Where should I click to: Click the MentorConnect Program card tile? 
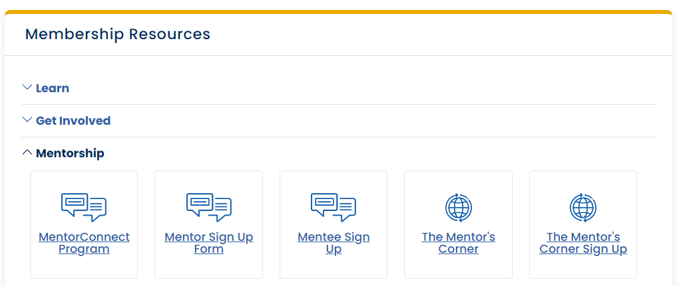[84, 224]
